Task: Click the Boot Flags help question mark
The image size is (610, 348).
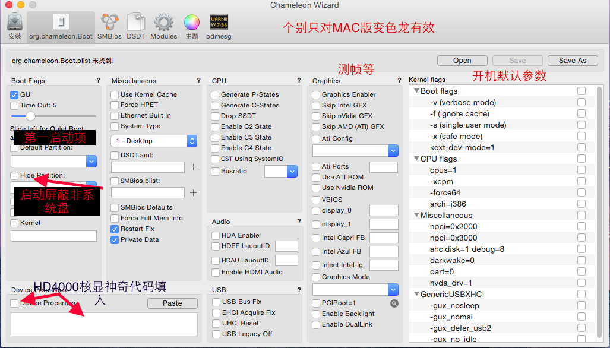Action: pyautogui.click(x=98, y=81)
